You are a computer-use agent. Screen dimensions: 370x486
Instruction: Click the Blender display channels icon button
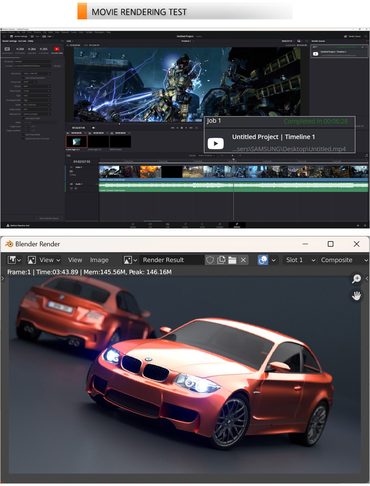click(263, 260)
